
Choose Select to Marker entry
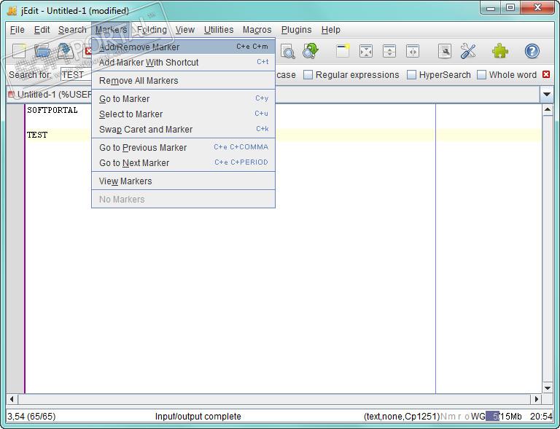pos(183,114)
